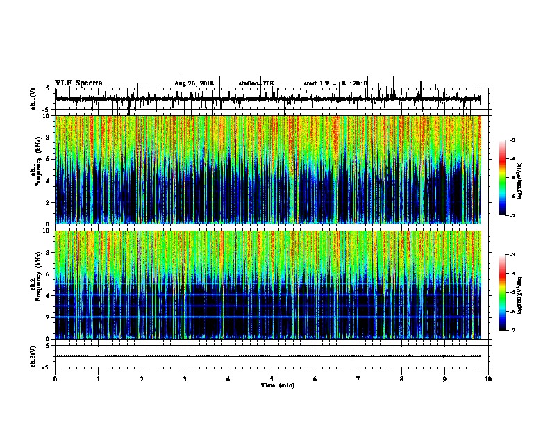Click the ch.1 PSD color scale bar
Viewport: 550px width, 425px height.
pos(503,178)
